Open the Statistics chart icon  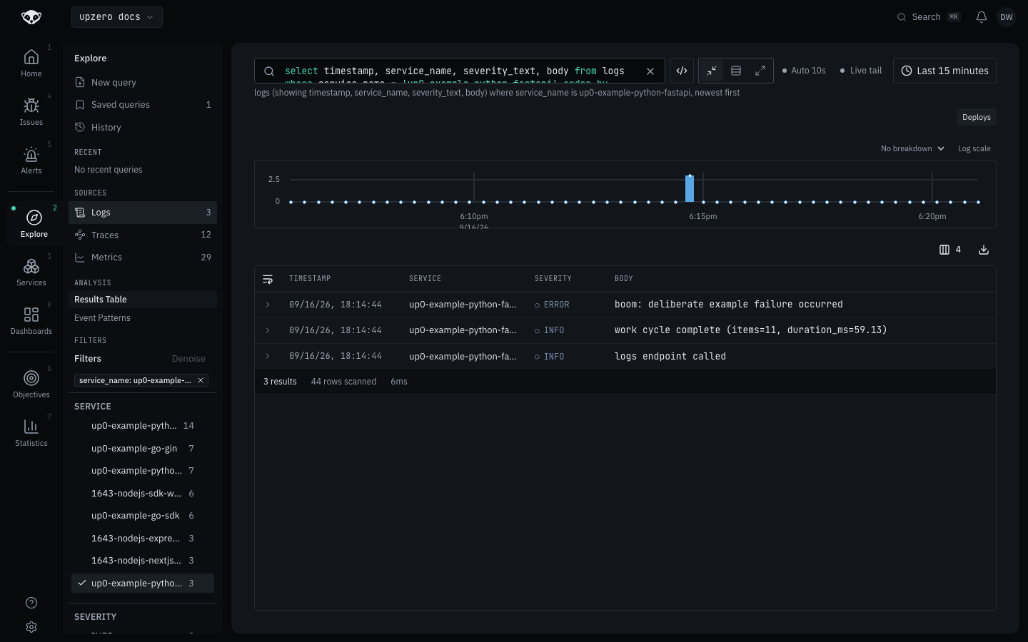pos(31,427)
